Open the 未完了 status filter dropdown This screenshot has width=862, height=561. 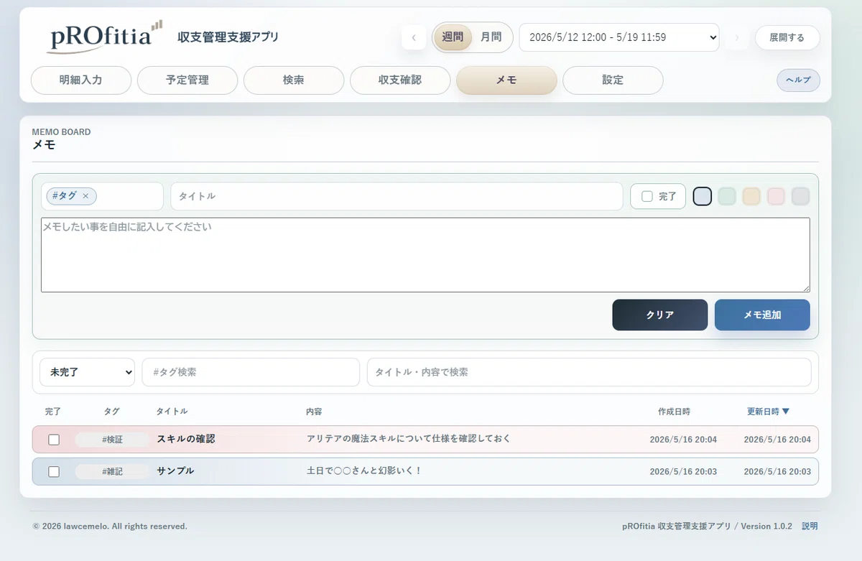88,372
